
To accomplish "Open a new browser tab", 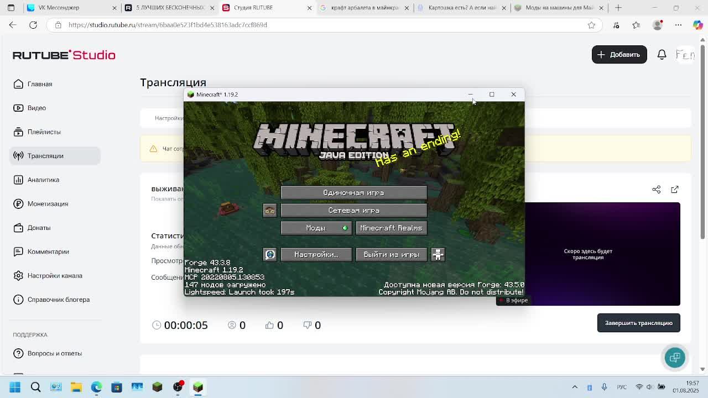I will point(618,8).
